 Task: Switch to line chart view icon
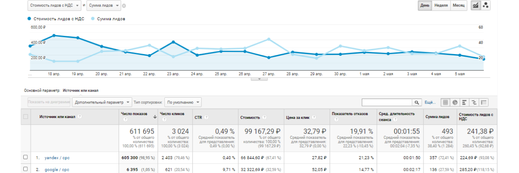(x=475, y=6)
